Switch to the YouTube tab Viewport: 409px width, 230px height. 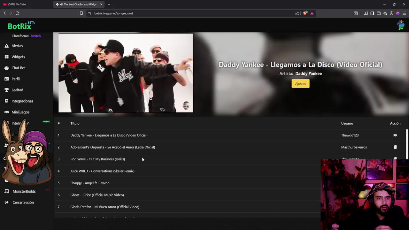[x=26, y=4]
